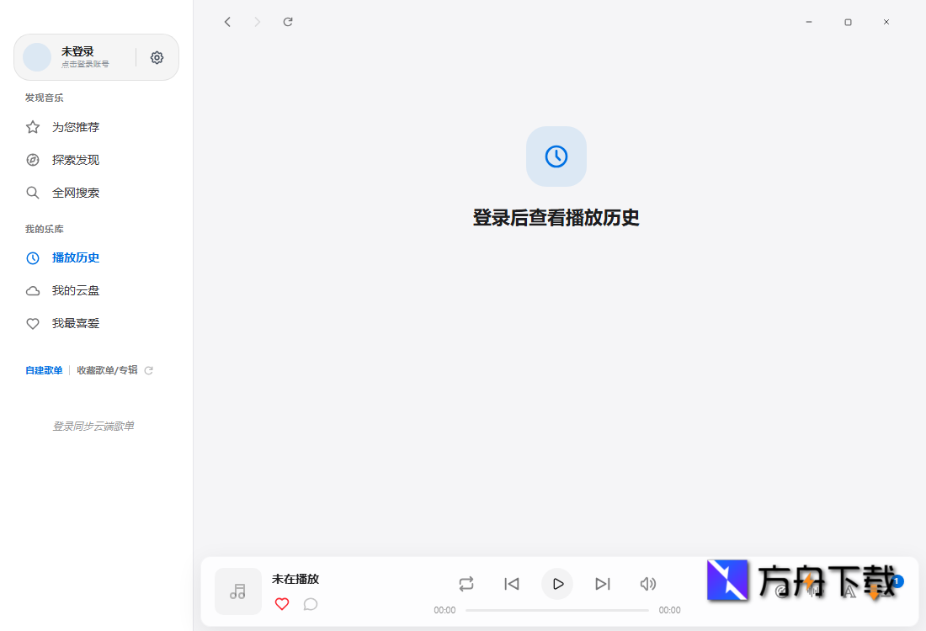
Task: Mute audio using the speaker icon
Action: [647, 583]
